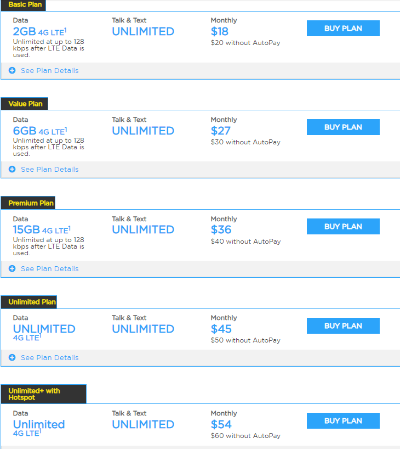Select the Value Plan header tab
This screenshot has height=449, width=400.
(25, 104)
